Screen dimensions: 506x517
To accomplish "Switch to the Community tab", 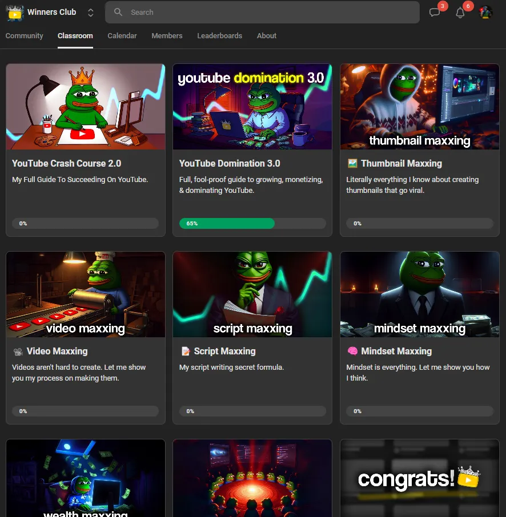I will click(x=24, y=35).
